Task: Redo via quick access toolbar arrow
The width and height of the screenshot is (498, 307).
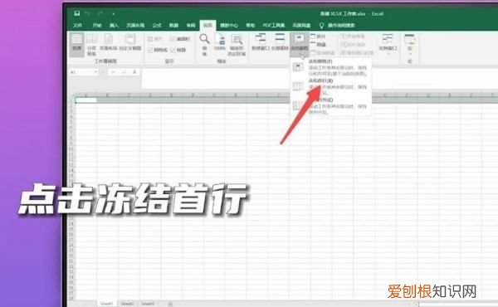Action: click(100, 13)
